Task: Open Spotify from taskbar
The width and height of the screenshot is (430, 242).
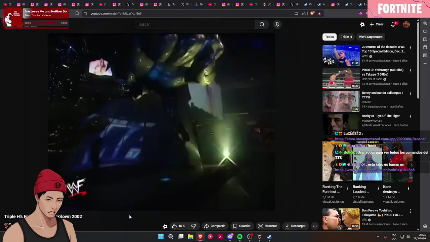Action: pos(240,237)
